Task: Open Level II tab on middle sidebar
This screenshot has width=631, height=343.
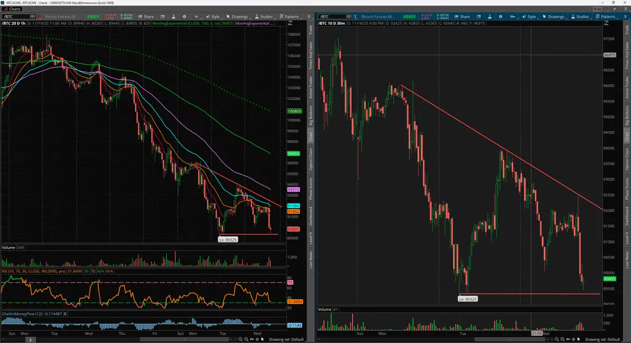Action: 311,238
